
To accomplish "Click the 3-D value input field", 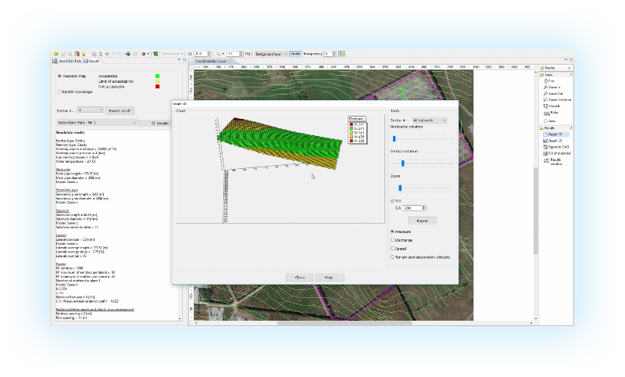I will [x=413, y=208].
